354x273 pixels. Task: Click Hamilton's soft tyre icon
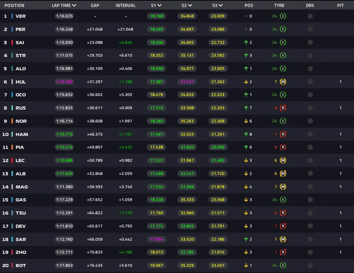tap(283, 134)
